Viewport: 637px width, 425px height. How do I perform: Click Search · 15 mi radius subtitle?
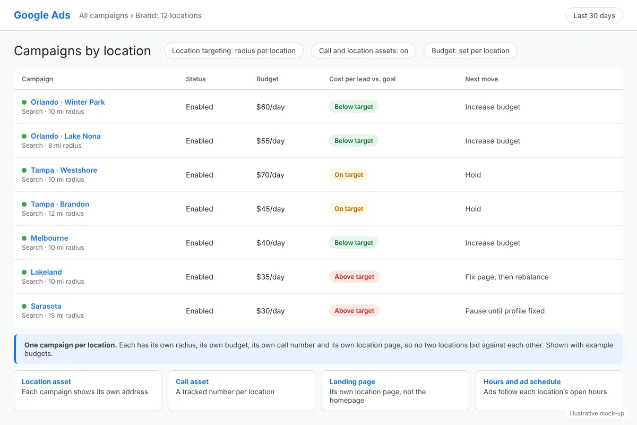click(x=53, y=316)
